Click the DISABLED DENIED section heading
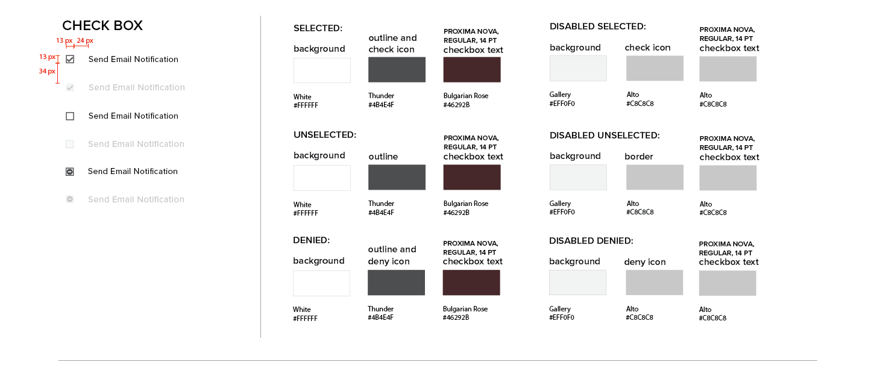The image size is (871, 371). pyautogui.click(x=591, y=241)
